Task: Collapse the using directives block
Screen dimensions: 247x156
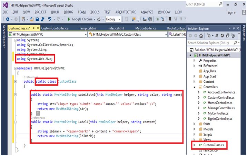Action: [x=15, y=40]
